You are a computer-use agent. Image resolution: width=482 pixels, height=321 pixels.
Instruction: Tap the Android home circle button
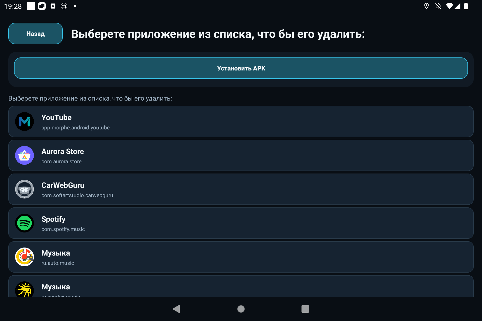[x=241, y=309]
